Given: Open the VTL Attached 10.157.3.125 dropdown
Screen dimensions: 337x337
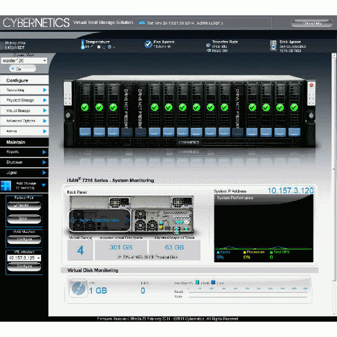Looking at the screenshot, I should pos(24,258).
